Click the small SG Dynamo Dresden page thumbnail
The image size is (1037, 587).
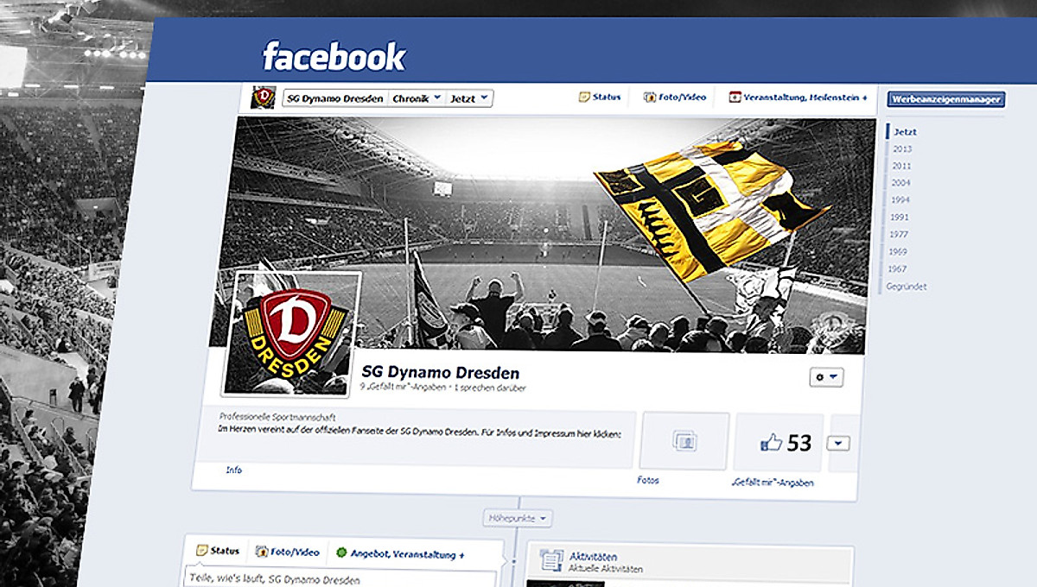coord(263,98)
